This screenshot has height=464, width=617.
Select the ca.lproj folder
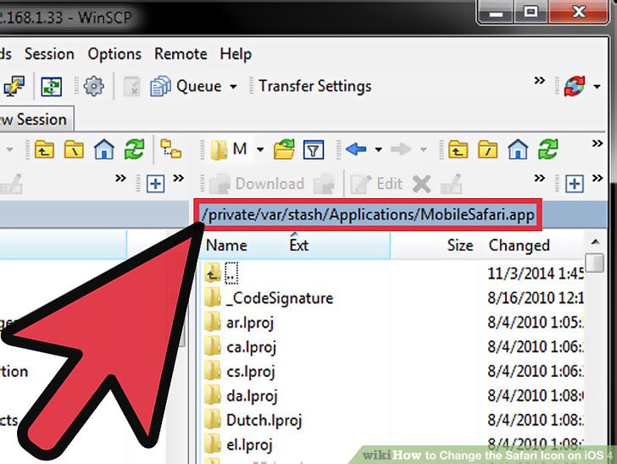tap(241, 347)
